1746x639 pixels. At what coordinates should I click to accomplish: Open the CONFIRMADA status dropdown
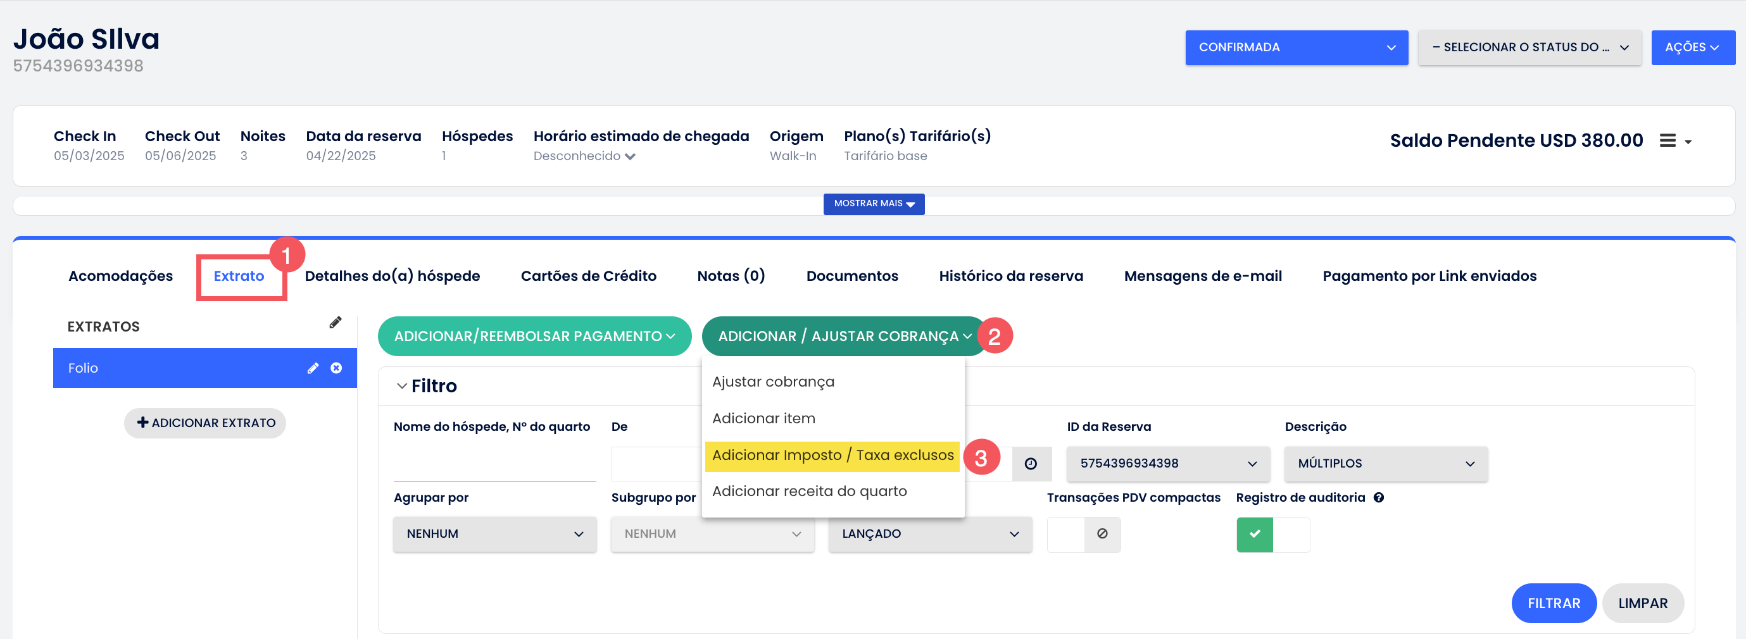coord(1295,47)
